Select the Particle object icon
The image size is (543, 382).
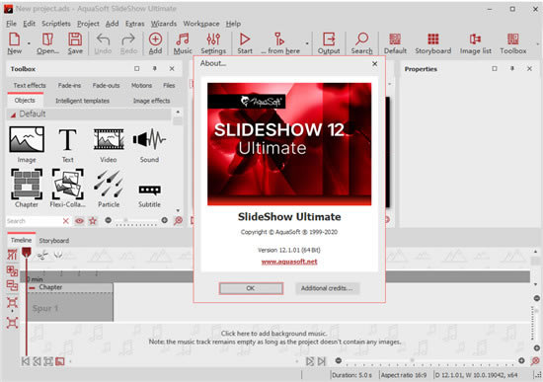tap(109, 189)
